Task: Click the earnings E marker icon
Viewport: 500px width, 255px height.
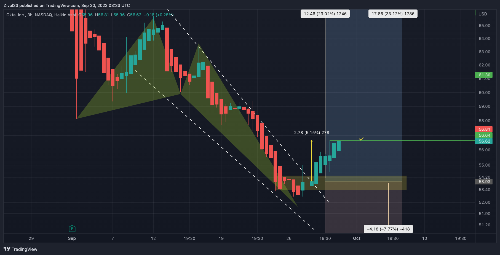Action: (72, 229)
